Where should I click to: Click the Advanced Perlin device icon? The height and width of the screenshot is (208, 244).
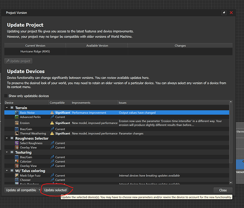coord(17,117)
